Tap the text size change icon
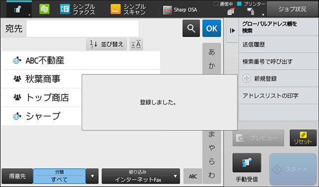319x187 pixels. [x=136, y=44]
